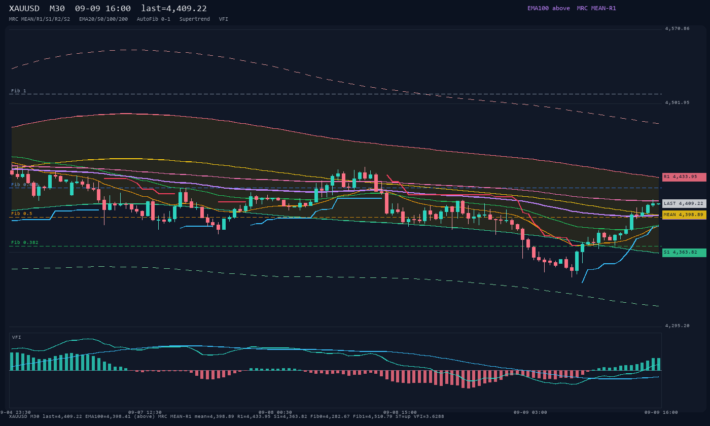Click the LAST 4,409.22 price tag
This screenshot has height=426, width=710.
click(684, 203)
